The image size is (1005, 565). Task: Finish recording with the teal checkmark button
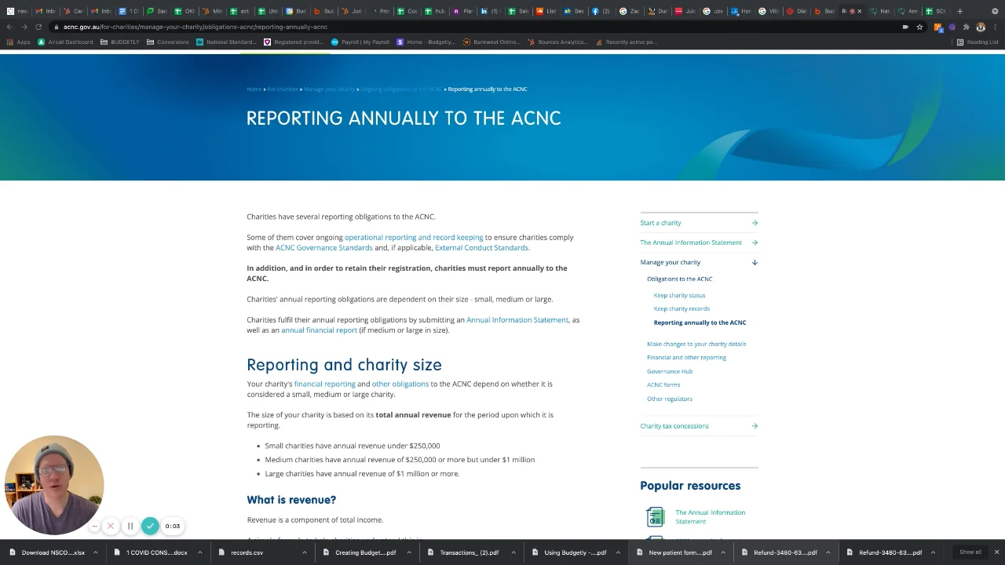pos(150,526)
